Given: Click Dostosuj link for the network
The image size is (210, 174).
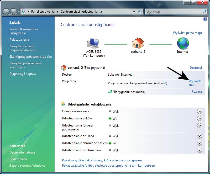Looking at the screenshot, I should (x=196, y=68).
